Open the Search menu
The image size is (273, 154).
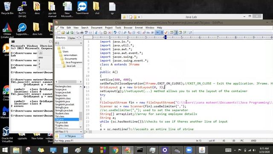click(x=85, y=27)
